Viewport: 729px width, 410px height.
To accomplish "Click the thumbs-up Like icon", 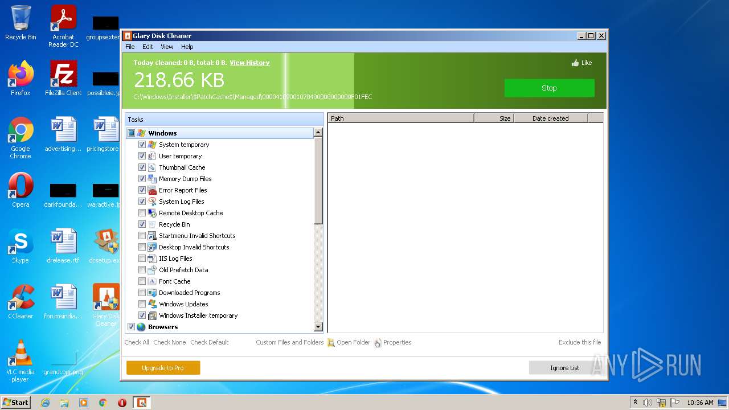I will click(575, 63).
